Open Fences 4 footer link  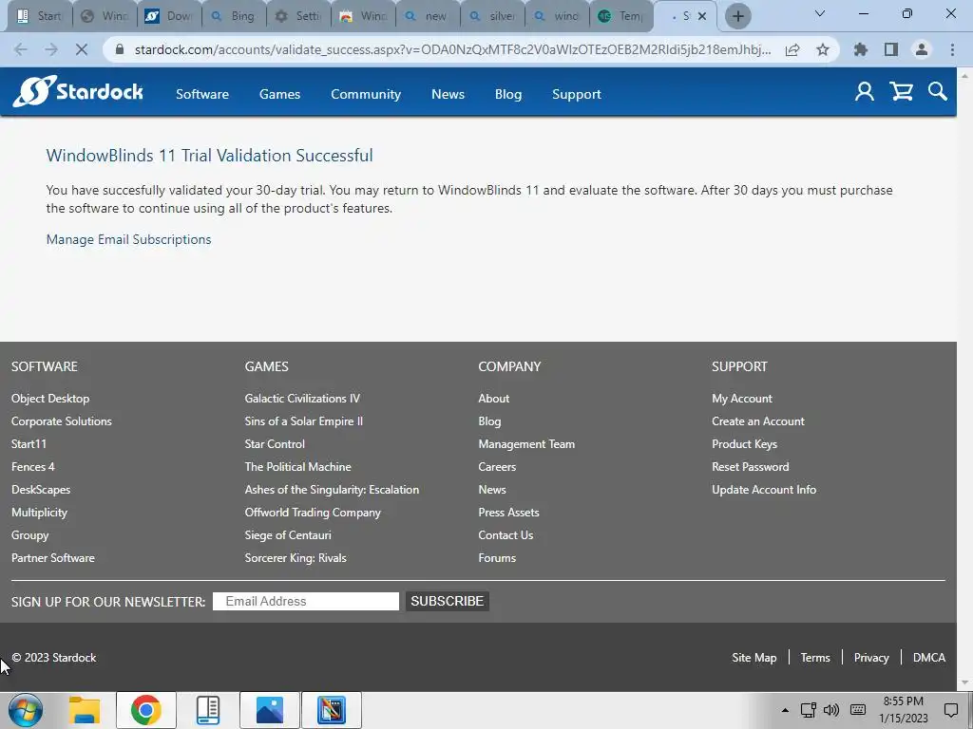pyautogui.click(x=33, y=467)
